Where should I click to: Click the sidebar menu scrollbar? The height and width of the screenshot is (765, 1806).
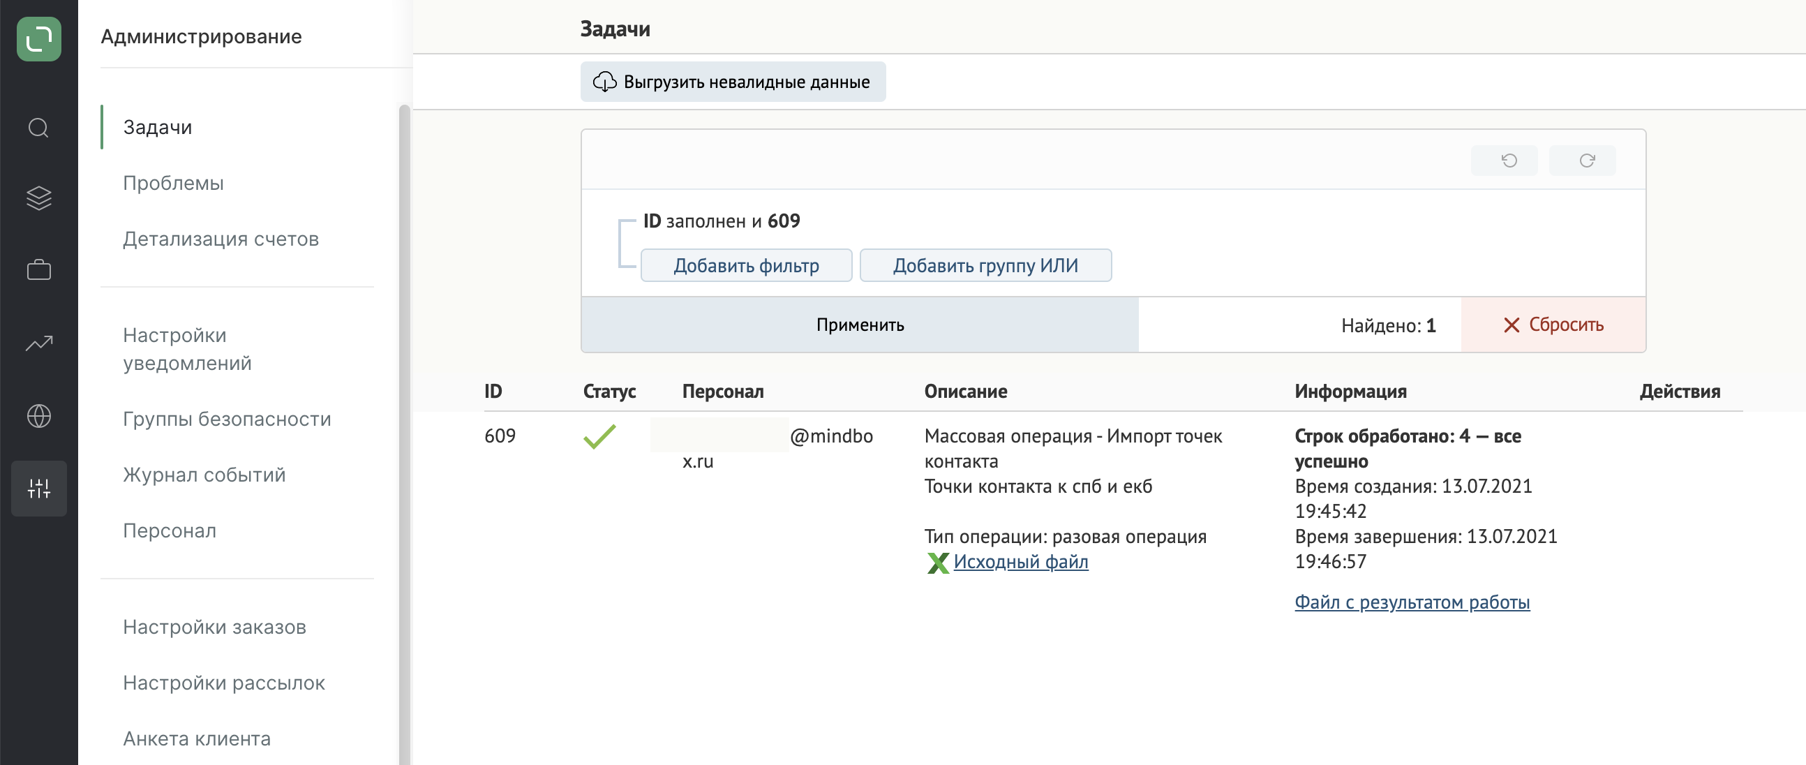[404, 435]
